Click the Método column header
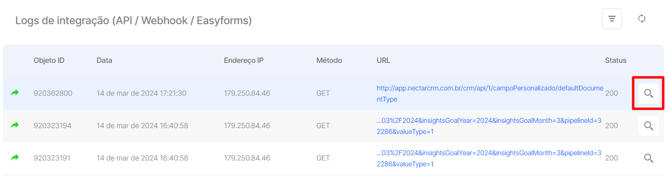This screenshot has width=669, height=176. coord(329,60)
